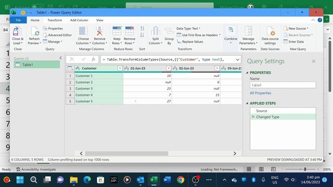Image resolution: width=333 pixels, height=187 pixels.
Task: Click the Refresh Preview icon
Action: (x=34, y=31)
